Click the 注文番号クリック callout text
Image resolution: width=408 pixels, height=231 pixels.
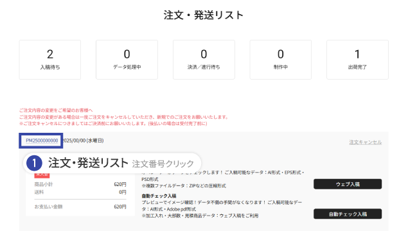(163, 164)
